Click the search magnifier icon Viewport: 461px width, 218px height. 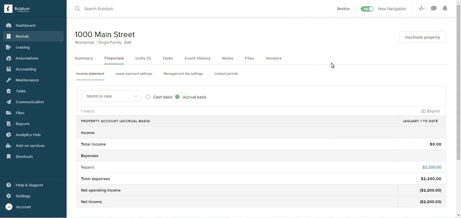77,9
